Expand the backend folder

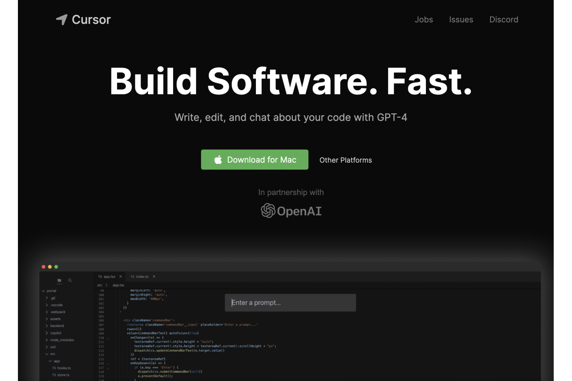(47, 326)
